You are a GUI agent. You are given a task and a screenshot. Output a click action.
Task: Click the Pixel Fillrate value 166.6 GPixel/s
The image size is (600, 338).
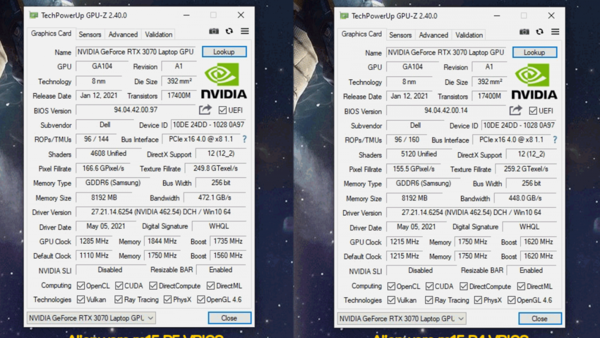[x=103, y=168]
